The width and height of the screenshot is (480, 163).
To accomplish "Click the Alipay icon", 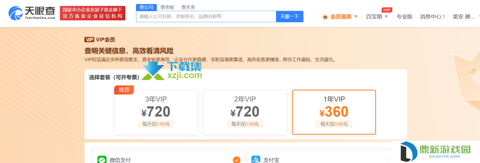I will click(256, 159).
